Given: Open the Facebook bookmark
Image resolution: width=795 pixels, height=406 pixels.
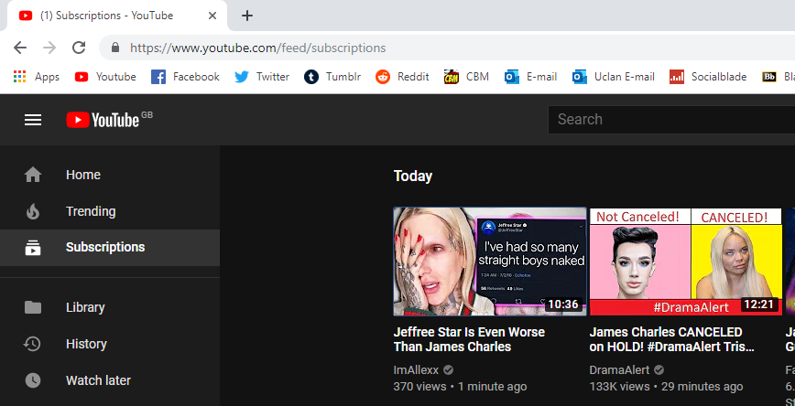Looking at the screenshot, I should click(186, 77).
